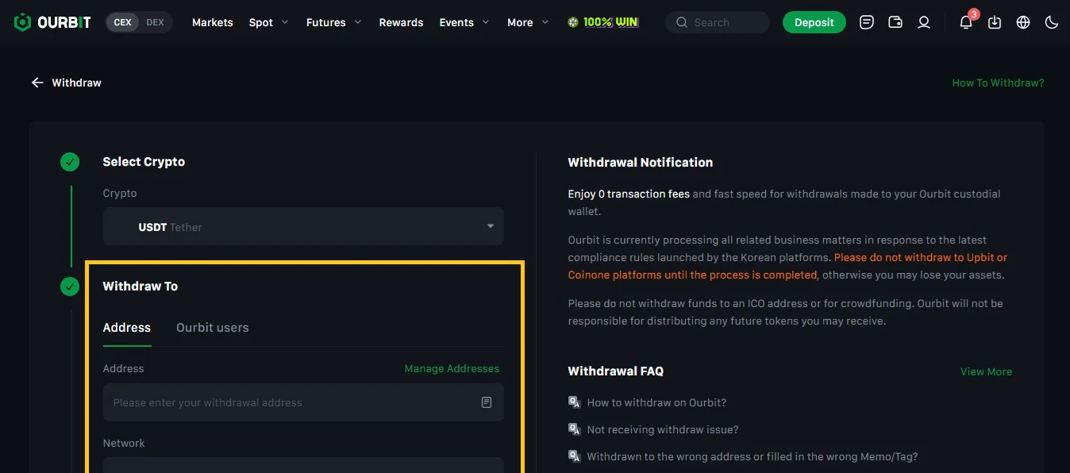Select the Ourbit users tab
1070x473 pixels.
(213, 328)
